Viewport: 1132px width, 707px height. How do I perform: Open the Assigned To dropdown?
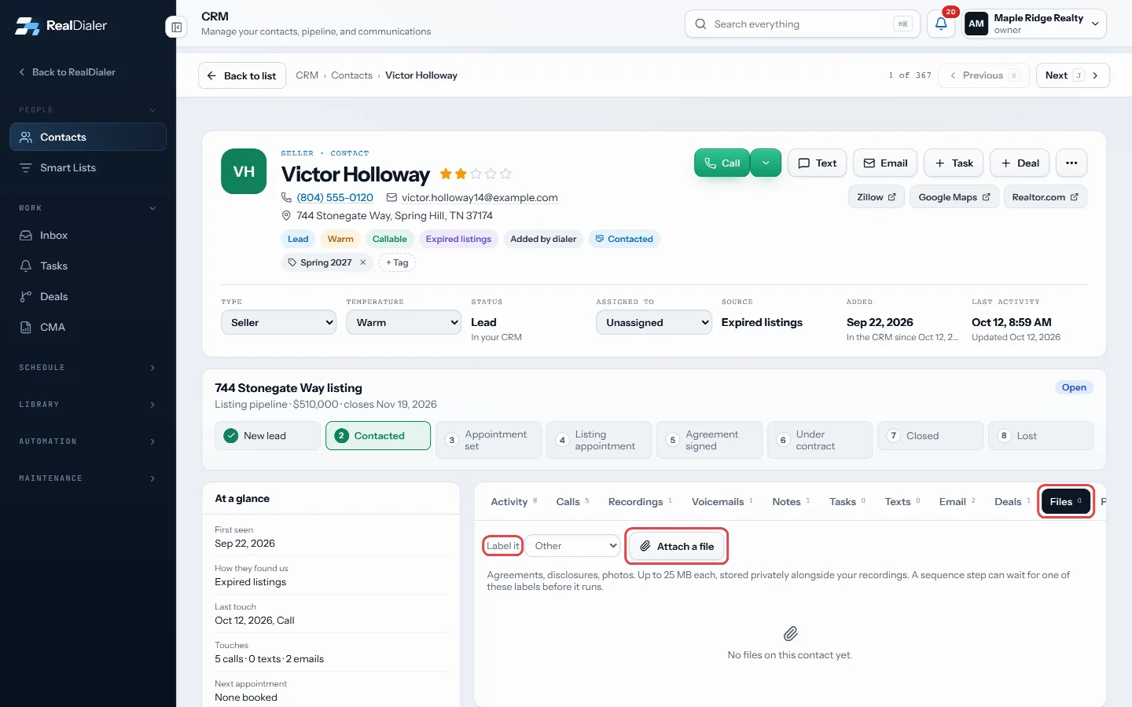(x=654, y=322)
